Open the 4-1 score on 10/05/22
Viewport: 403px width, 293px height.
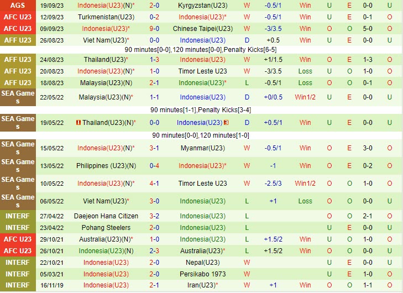[x=154, y=184]
